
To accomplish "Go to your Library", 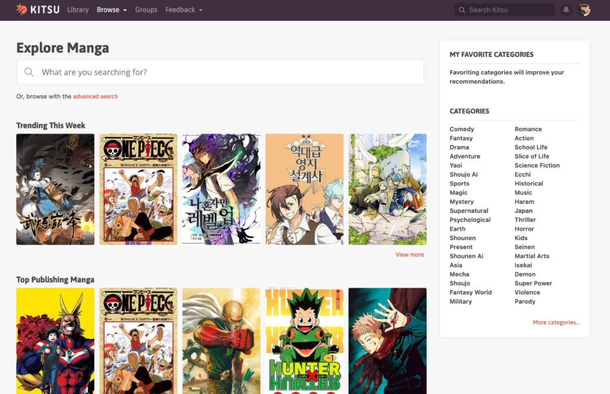I will (x=77, y=10).
